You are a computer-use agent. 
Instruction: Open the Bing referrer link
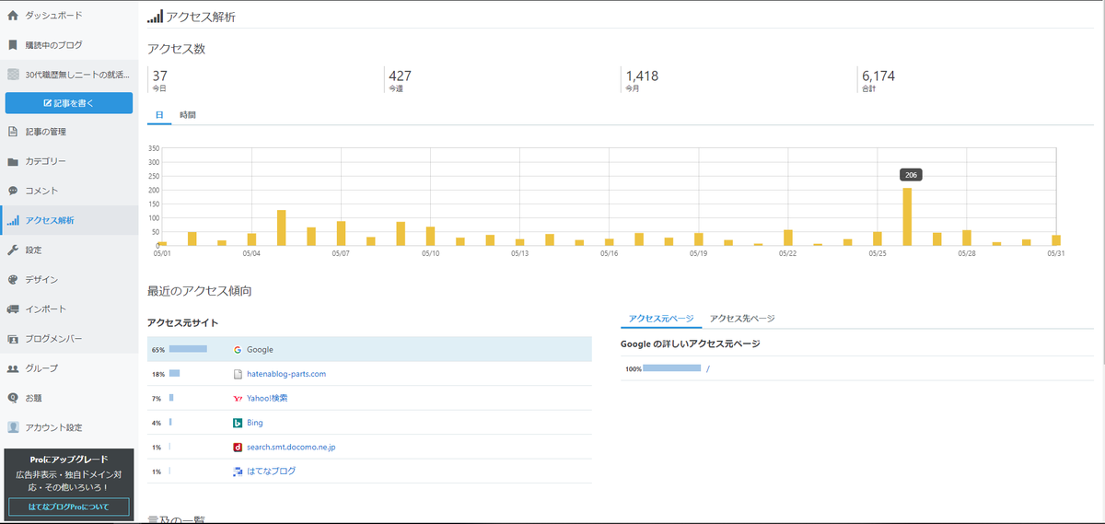pos(255,423)
